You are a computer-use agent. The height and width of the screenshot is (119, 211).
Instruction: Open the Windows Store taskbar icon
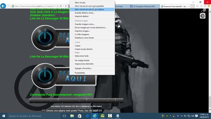(x=79, y=116)
